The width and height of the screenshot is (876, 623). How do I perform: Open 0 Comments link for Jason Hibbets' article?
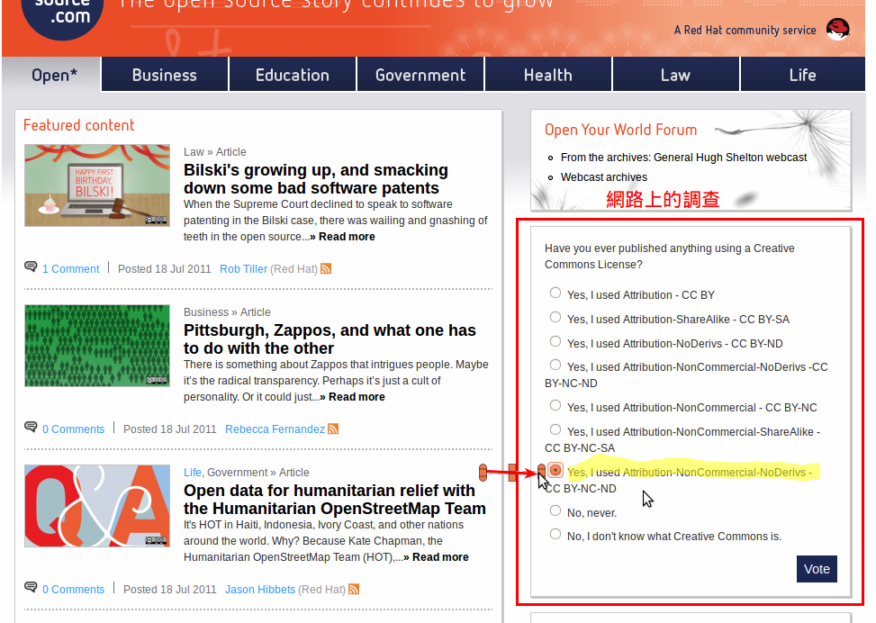point(73,590)
